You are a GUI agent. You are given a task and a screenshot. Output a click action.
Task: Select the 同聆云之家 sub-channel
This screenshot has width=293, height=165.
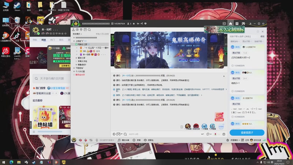90,44
